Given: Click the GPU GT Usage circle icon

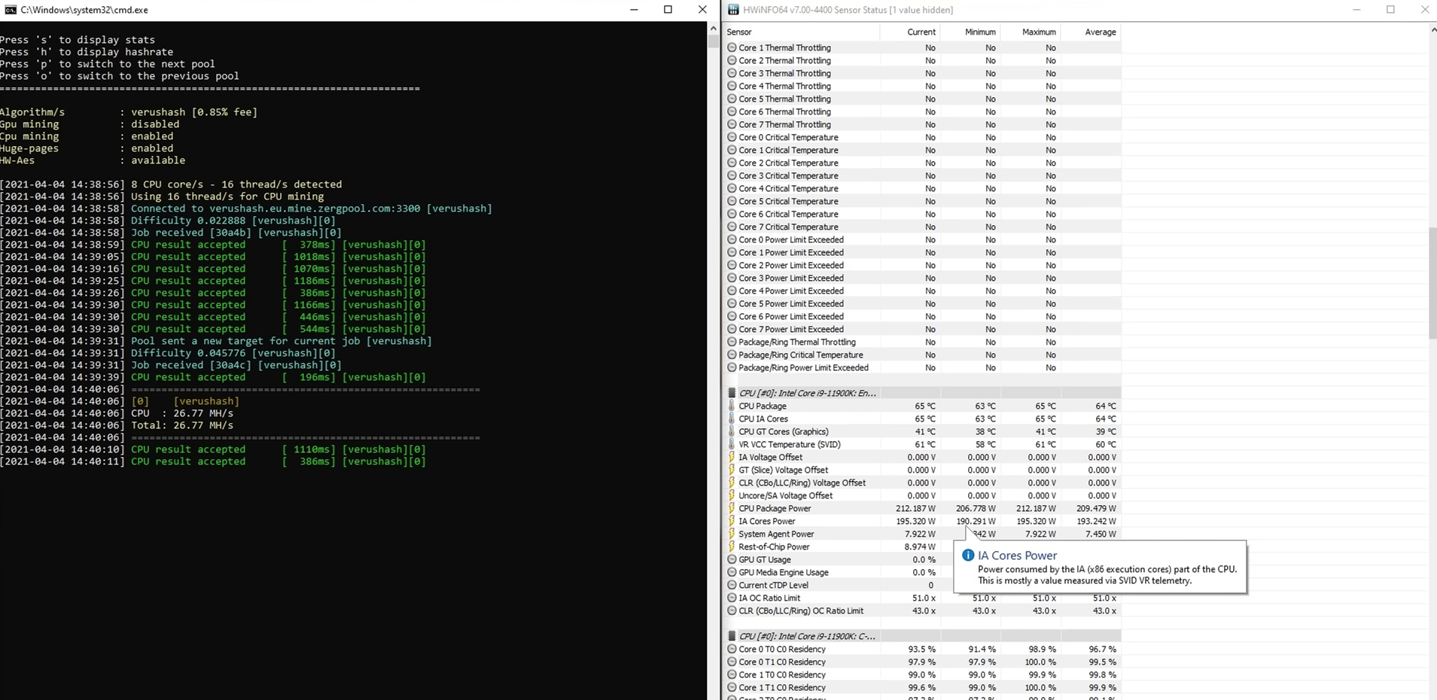Looking at the screenshot, I should (x=732, y=559).
